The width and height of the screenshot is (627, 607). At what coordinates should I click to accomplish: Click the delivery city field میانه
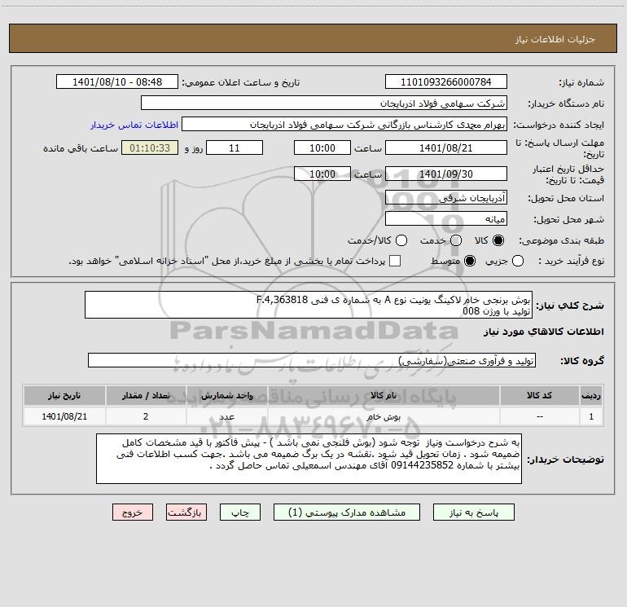(446, 218)
